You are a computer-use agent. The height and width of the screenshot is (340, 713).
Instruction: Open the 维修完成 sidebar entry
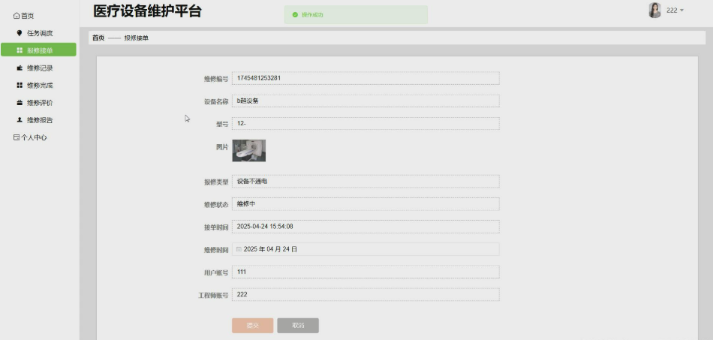pyautogui.click(x=38, y=86)
